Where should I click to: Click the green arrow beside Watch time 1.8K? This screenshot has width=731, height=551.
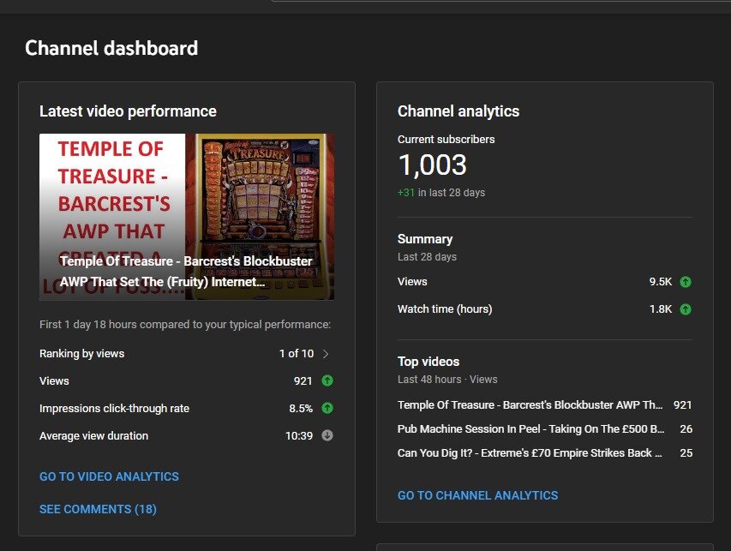tap(686, 309)
